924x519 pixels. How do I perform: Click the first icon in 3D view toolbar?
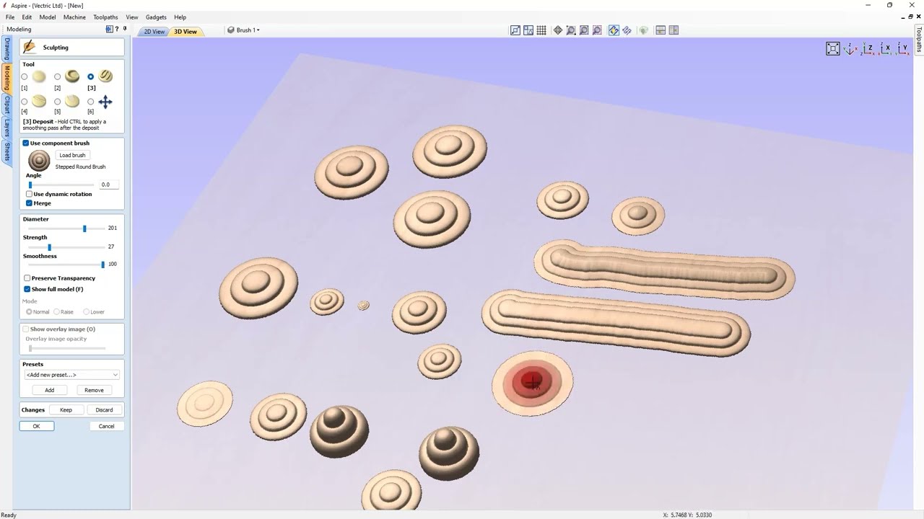(x=515, y=30)
